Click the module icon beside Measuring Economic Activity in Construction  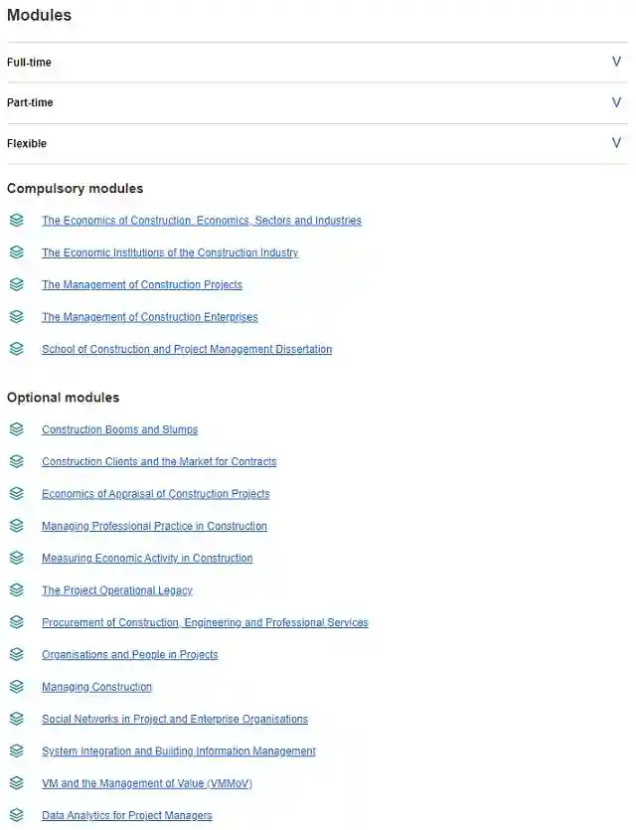click(16, 558)
